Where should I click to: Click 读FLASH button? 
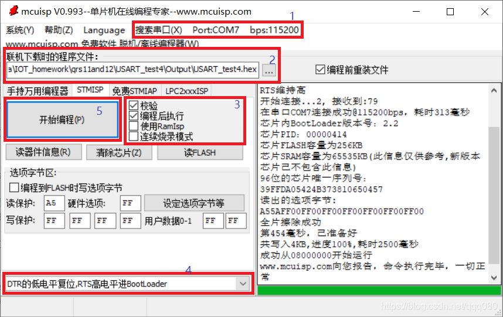tap(200, 152)
